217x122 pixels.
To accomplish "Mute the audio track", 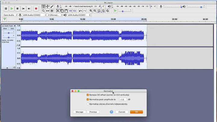I will pyautogui.click(x=5, y=29).
